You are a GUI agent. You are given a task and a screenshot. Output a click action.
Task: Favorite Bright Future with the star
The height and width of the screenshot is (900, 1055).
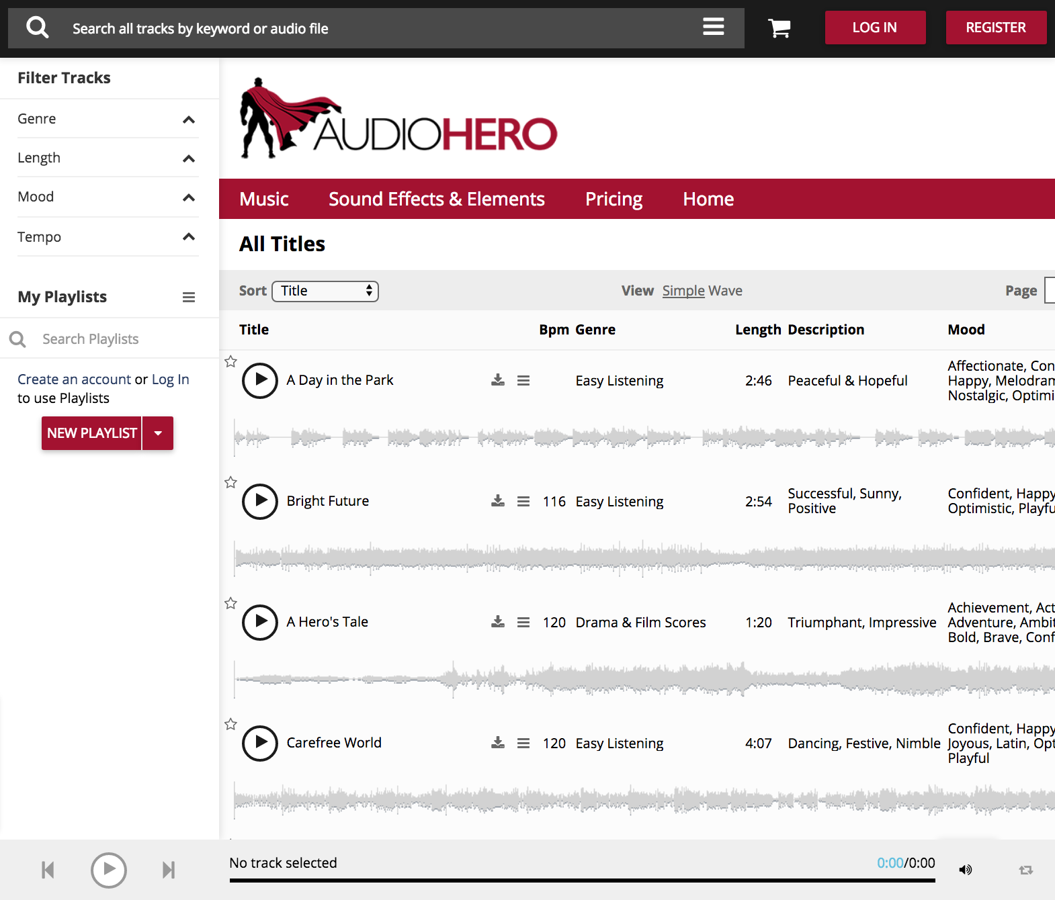tap(230, 482)
